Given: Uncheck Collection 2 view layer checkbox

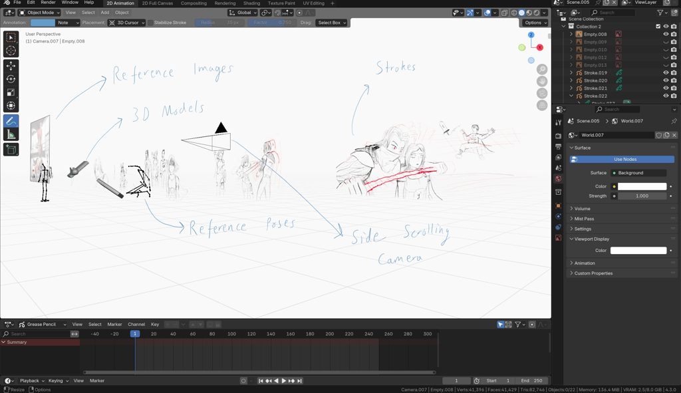Looking at the screenshot, I should 658,27.
